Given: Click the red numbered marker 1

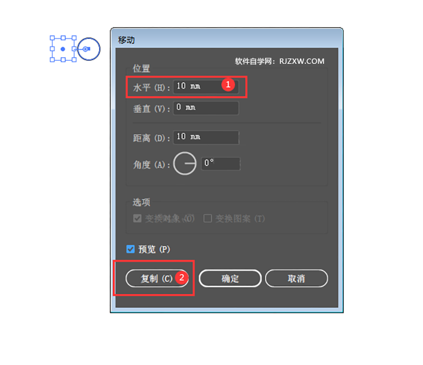Looking at the screenshot, I should [x=228, y=84].
